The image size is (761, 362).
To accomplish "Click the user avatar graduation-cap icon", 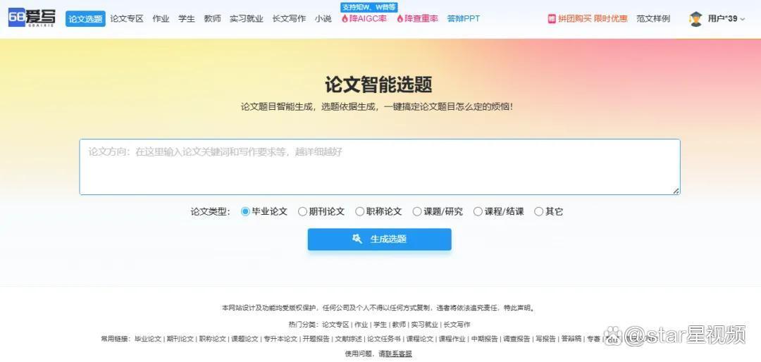I will click(x=695, y=19).
